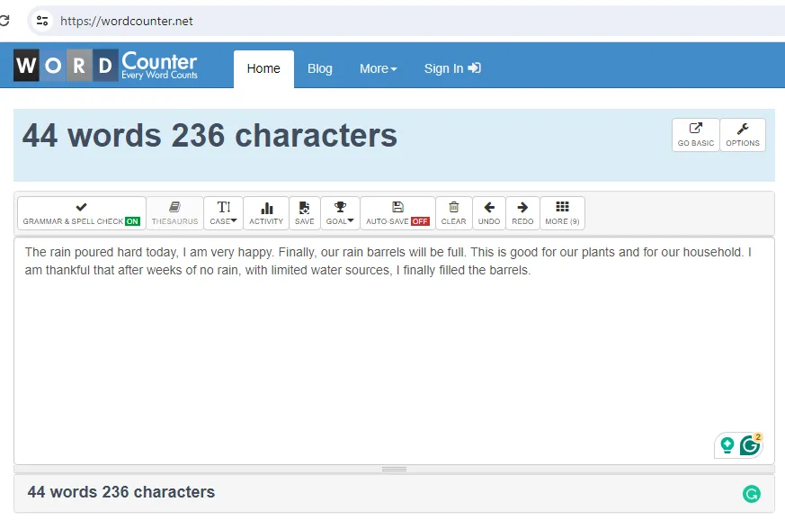
Task: Click the Save toolbar button
Action: 305,213
